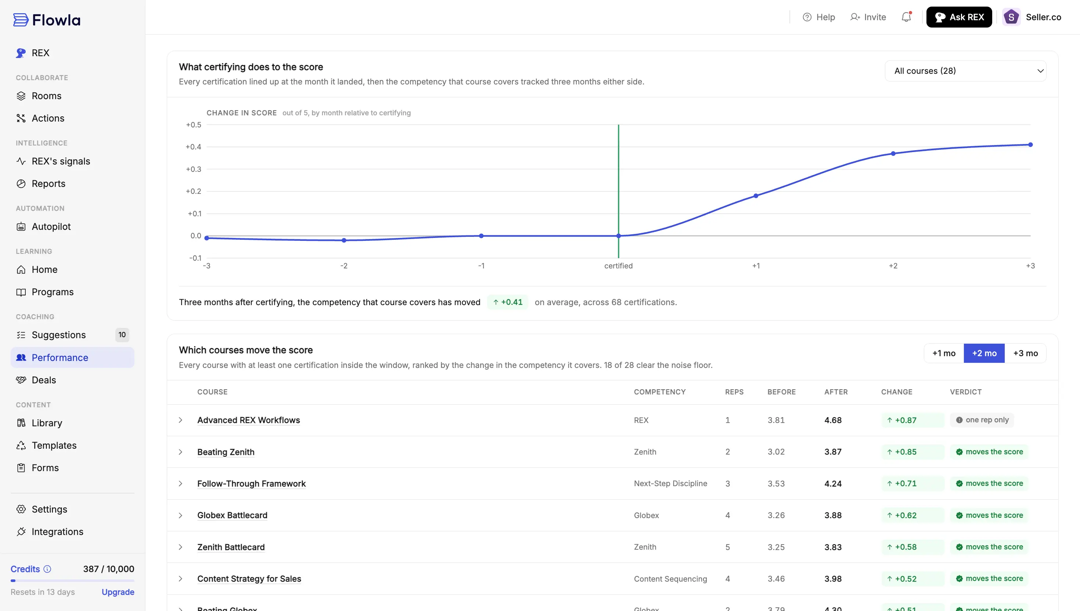
Task: Click the '387 / 10,000' credits value
Action: coord(109,569)
